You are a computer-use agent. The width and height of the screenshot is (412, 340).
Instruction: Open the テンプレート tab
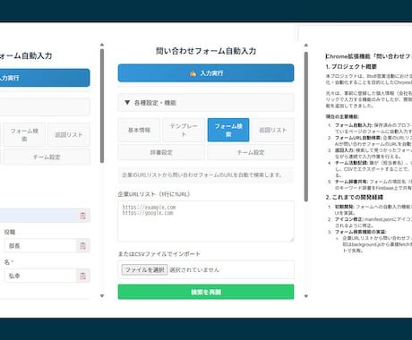(184, 130)
